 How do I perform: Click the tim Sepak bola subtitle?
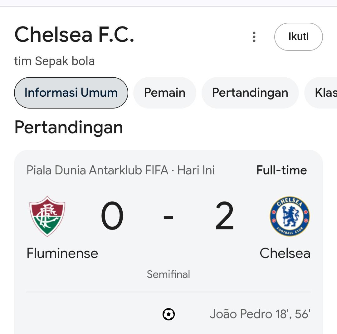click(x=54, y=61)
